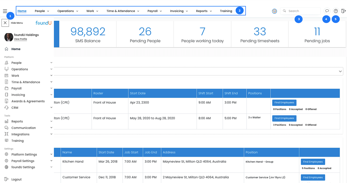Expand the People dropdown in top navigation
Viewport: 347px width, 183px height.
point(42,11)
